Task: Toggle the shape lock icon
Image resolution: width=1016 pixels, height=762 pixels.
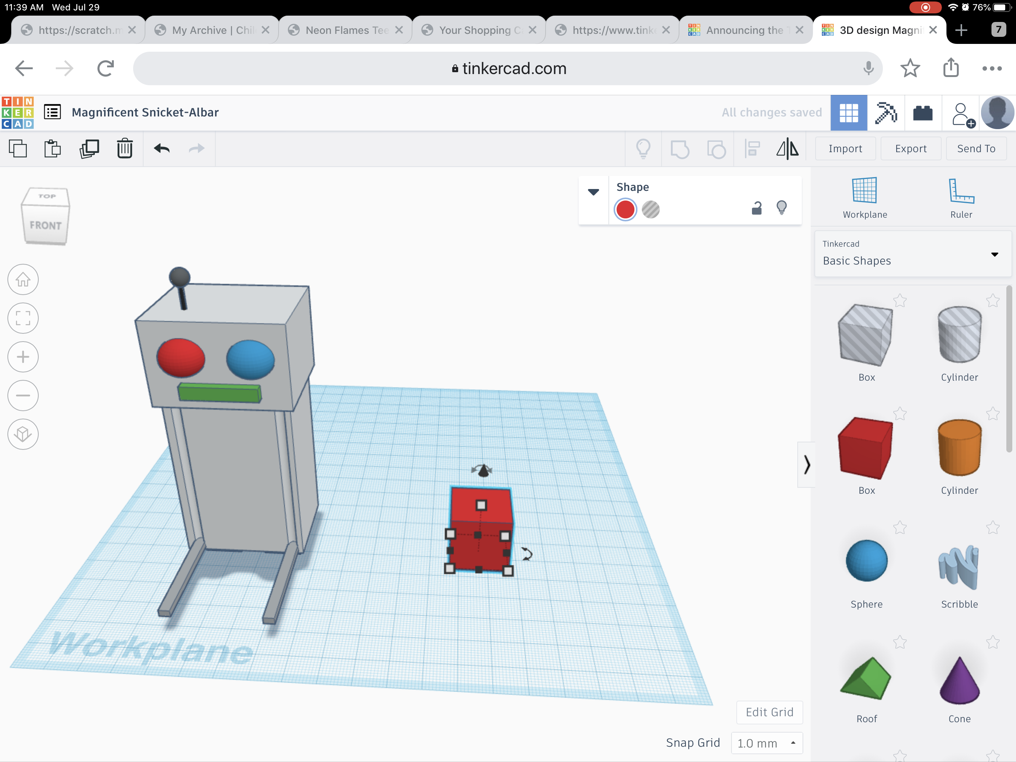Action: pyautogui.click(x=756, y=209)
